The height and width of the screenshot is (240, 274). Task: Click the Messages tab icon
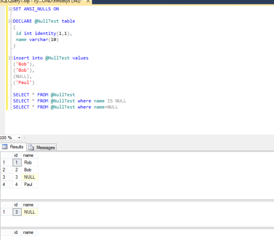tap(32, 147)
